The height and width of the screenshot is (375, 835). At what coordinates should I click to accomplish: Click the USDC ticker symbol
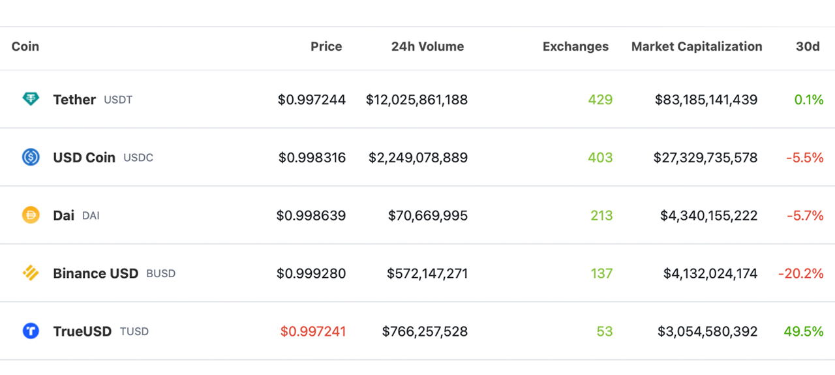[x=138, y=158]
